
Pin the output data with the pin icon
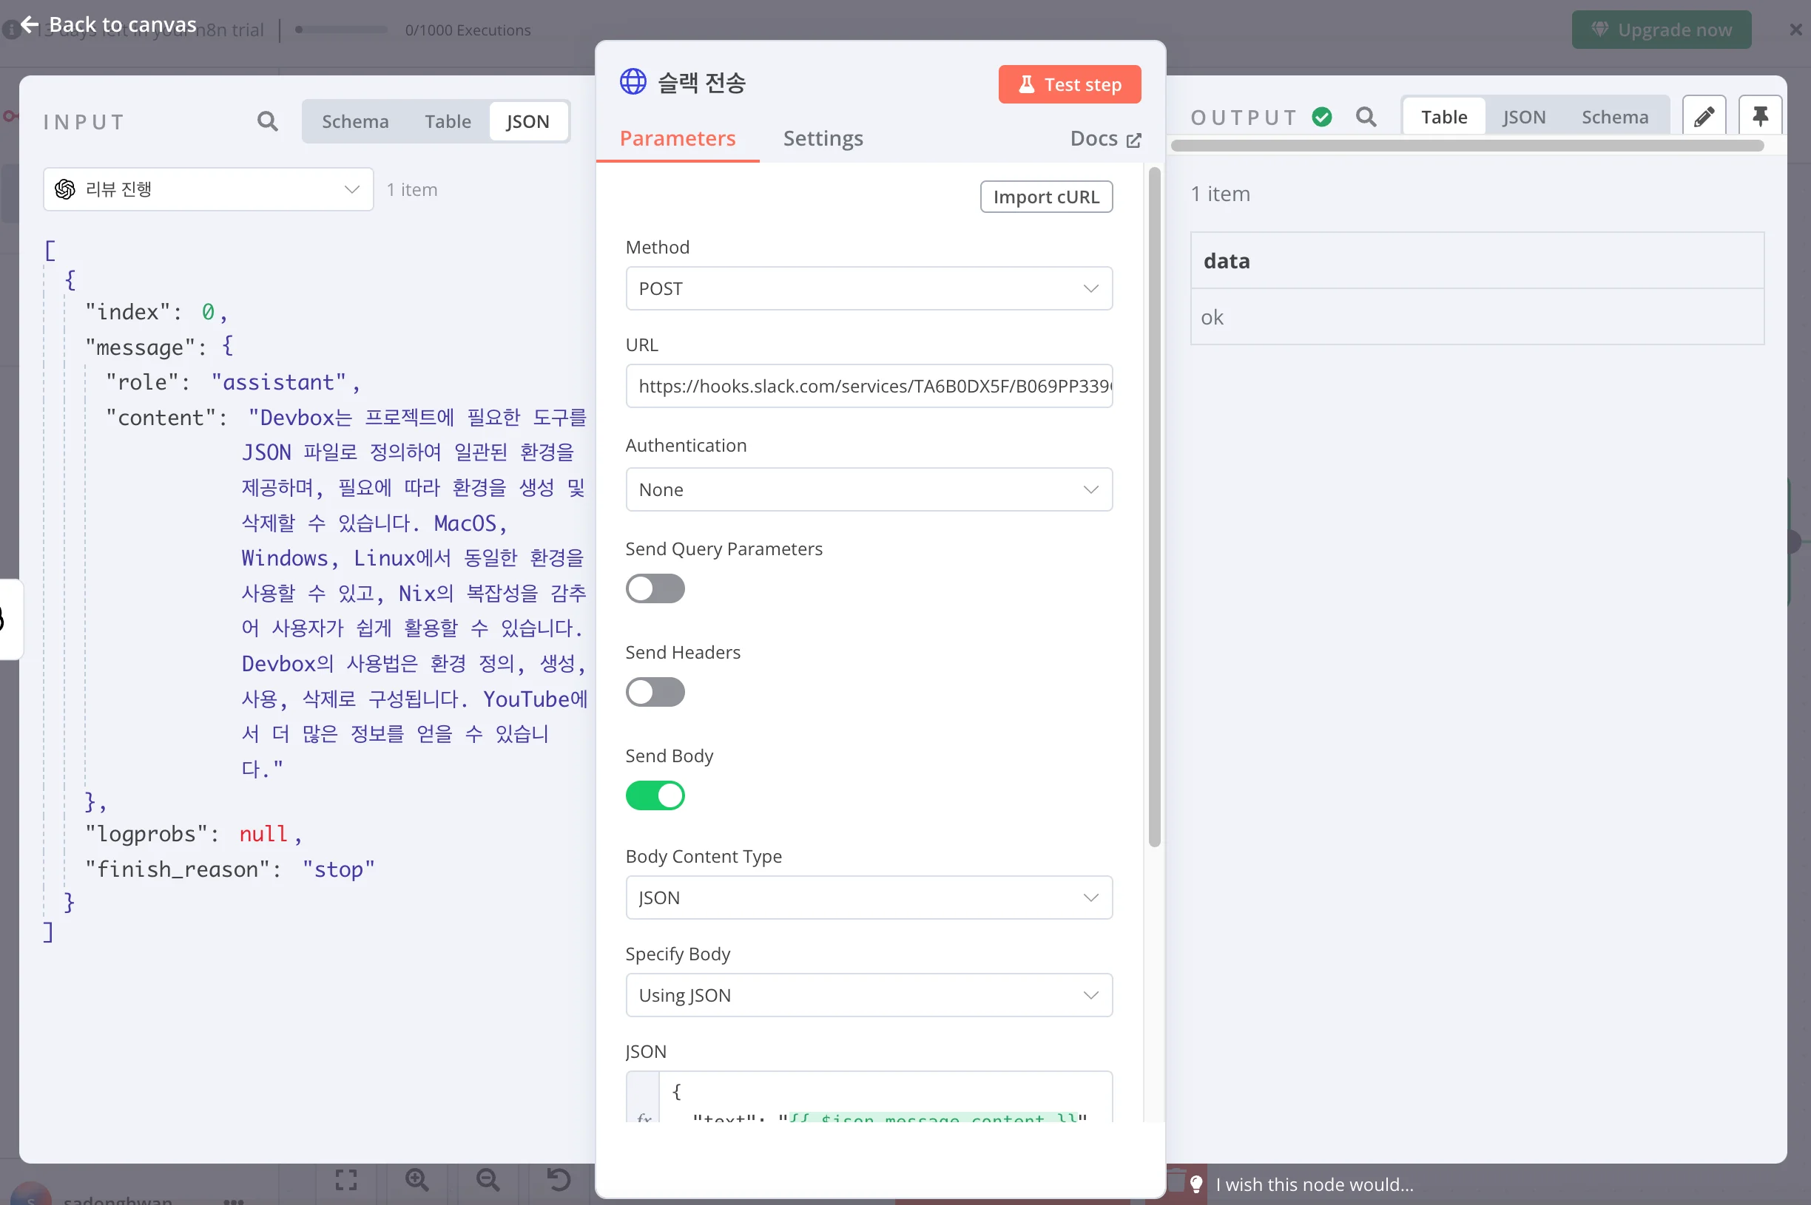(x=1760, y=115)
